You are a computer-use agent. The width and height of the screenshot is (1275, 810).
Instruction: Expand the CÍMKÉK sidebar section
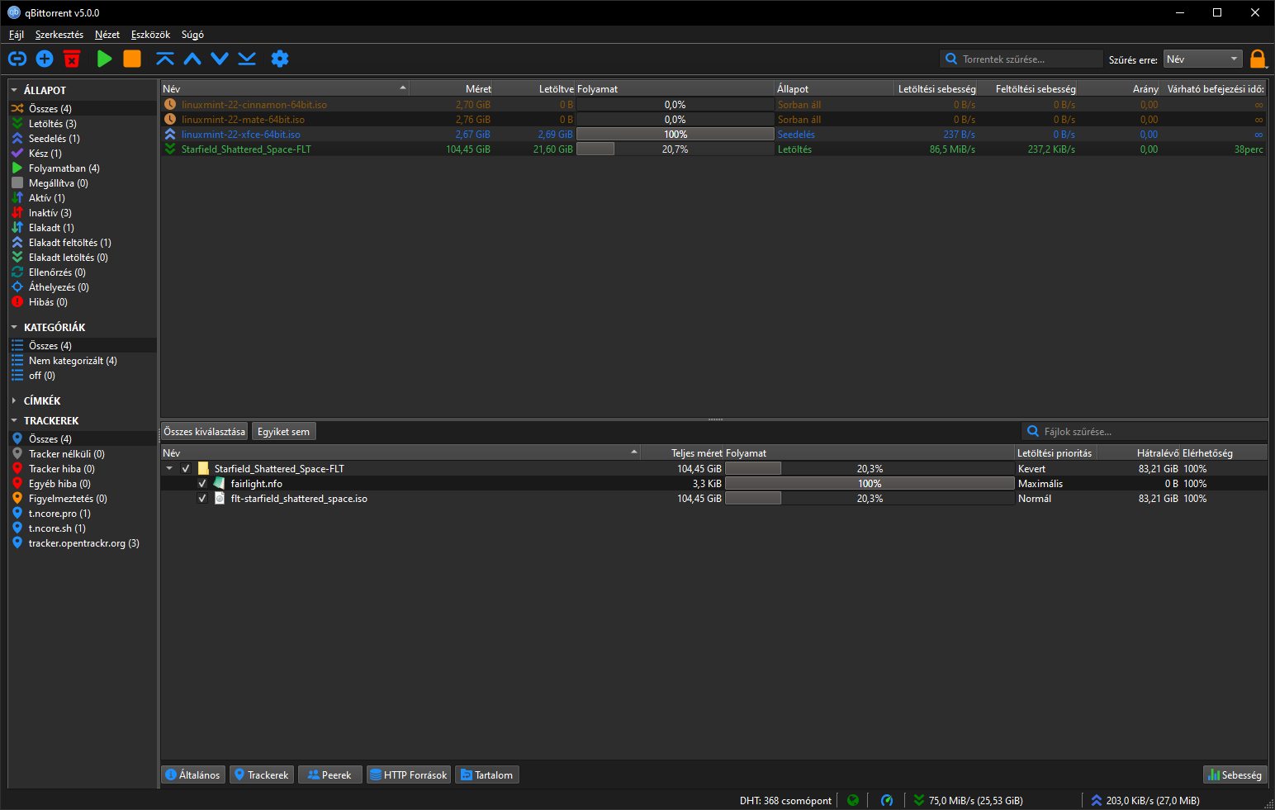click(14, 400)
